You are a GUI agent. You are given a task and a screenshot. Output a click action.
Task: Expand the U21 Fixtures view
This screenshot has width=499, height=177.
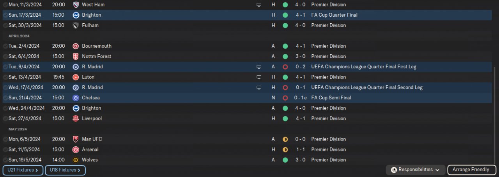click(x=23, y=170)
